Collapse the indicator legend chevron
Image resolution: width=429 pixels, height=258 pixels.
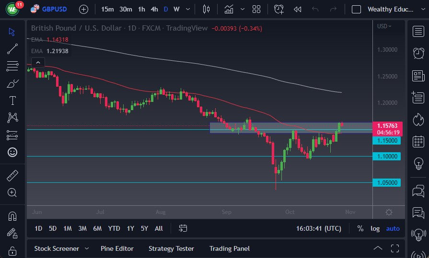click(x=37, y=62)
